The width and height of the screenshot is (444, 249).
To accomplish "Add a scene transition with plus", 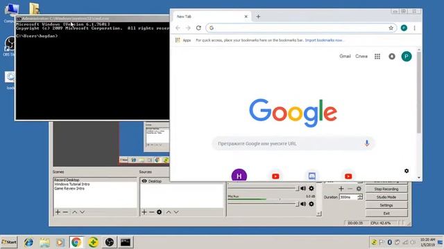I will [x=341, y=189].
